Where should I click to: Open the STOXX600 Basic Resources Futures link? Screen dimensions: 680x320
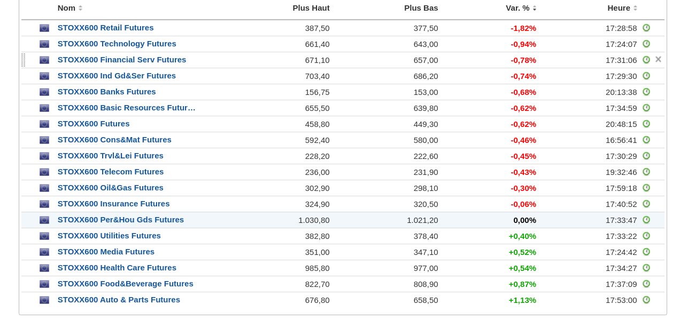126,108
